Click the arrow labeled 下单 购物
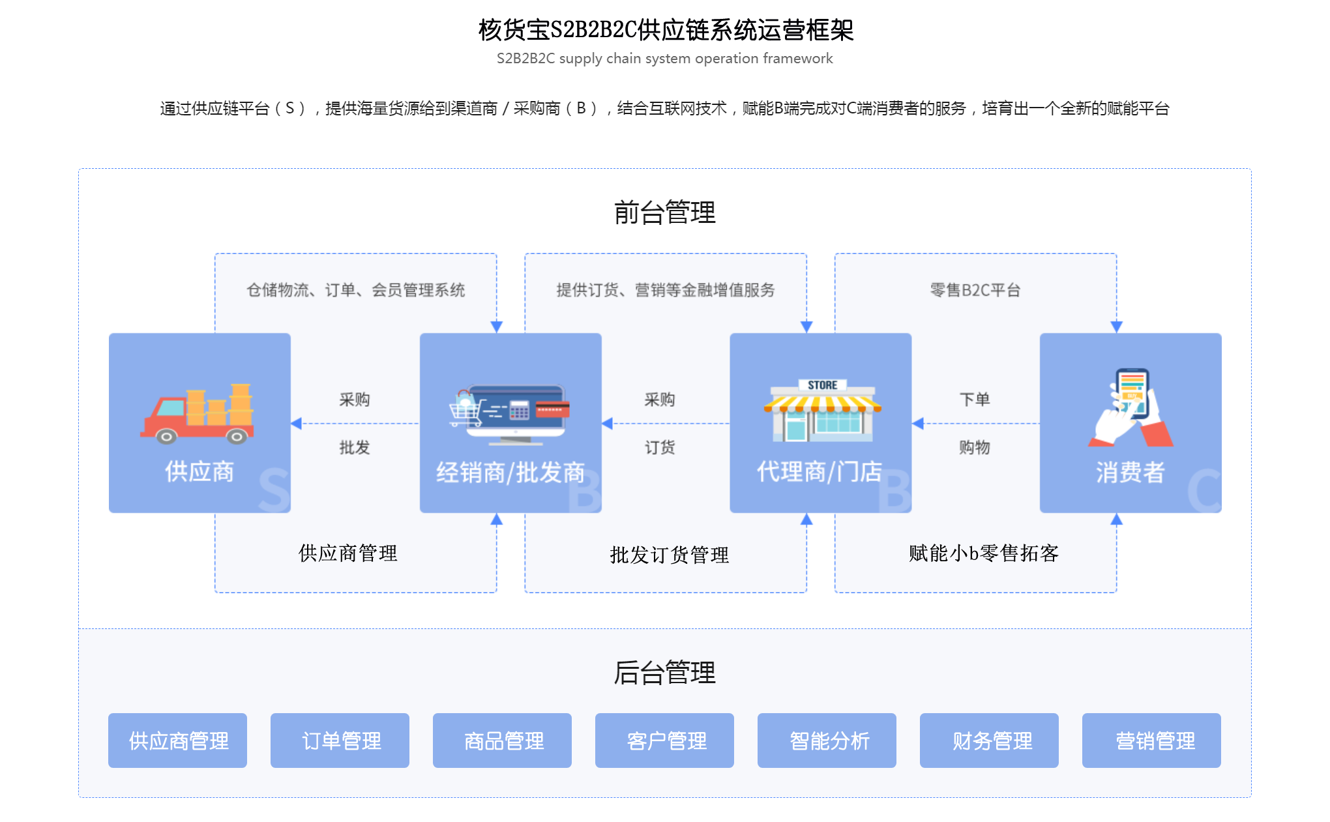The image size is (1330, 822). tap(976, 424)
